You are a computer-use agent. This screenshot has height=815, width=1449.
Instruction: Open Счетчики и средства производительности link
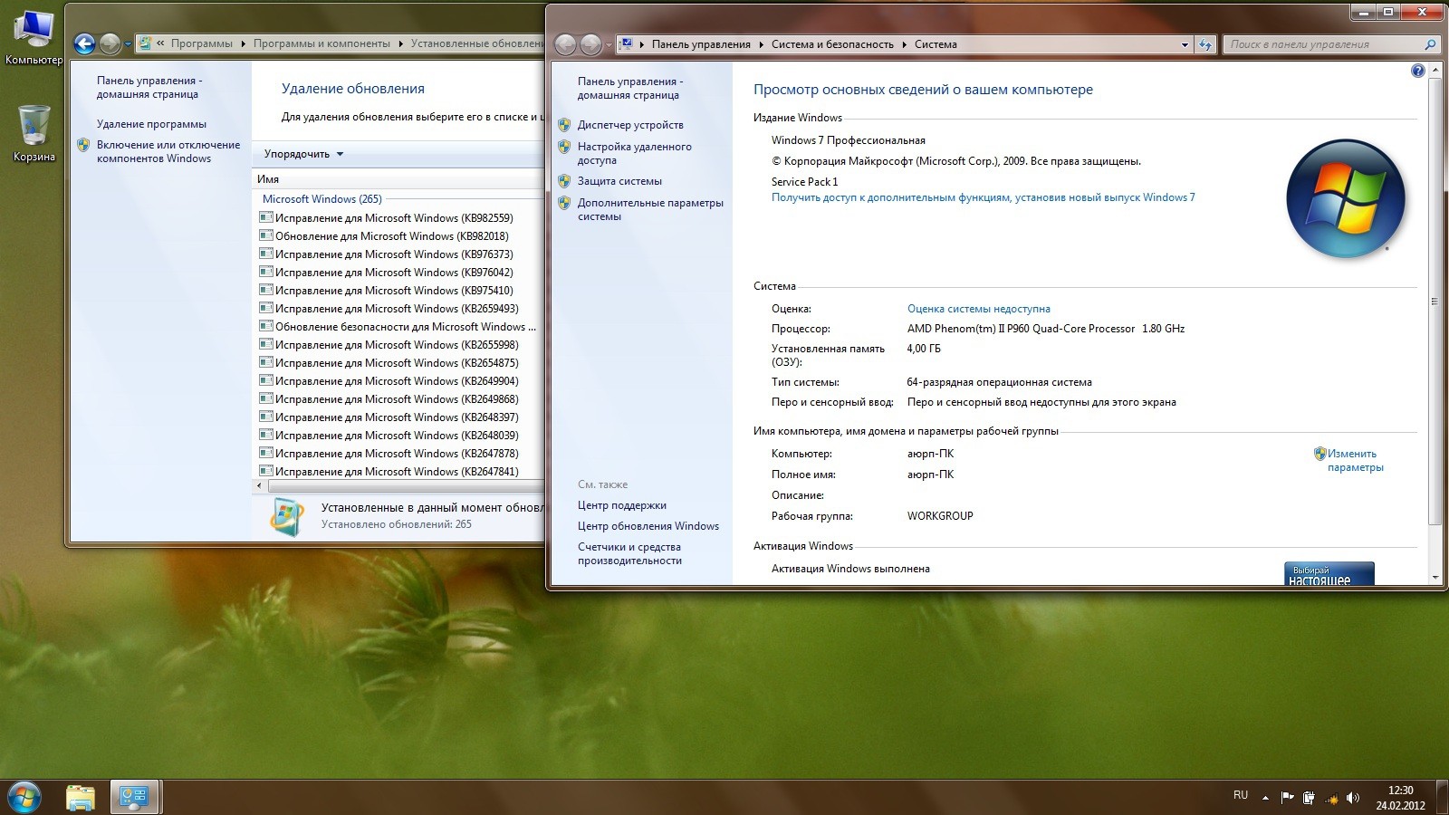point(629,553)
